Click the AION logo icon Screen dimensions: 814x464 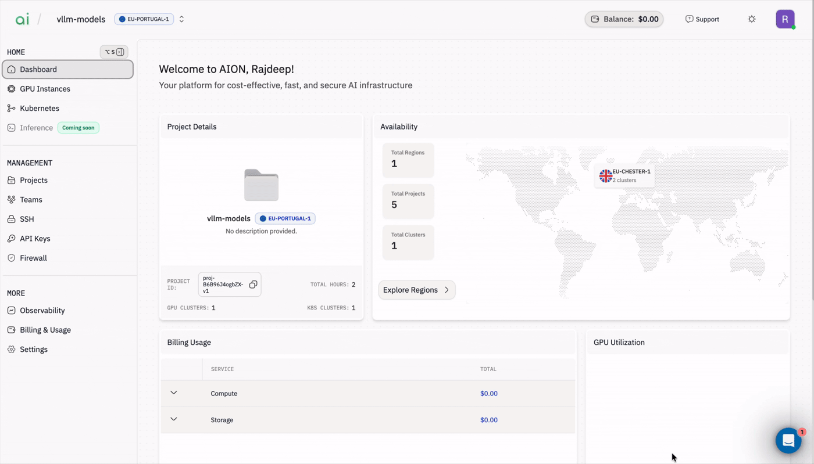[x=22, y=19]
